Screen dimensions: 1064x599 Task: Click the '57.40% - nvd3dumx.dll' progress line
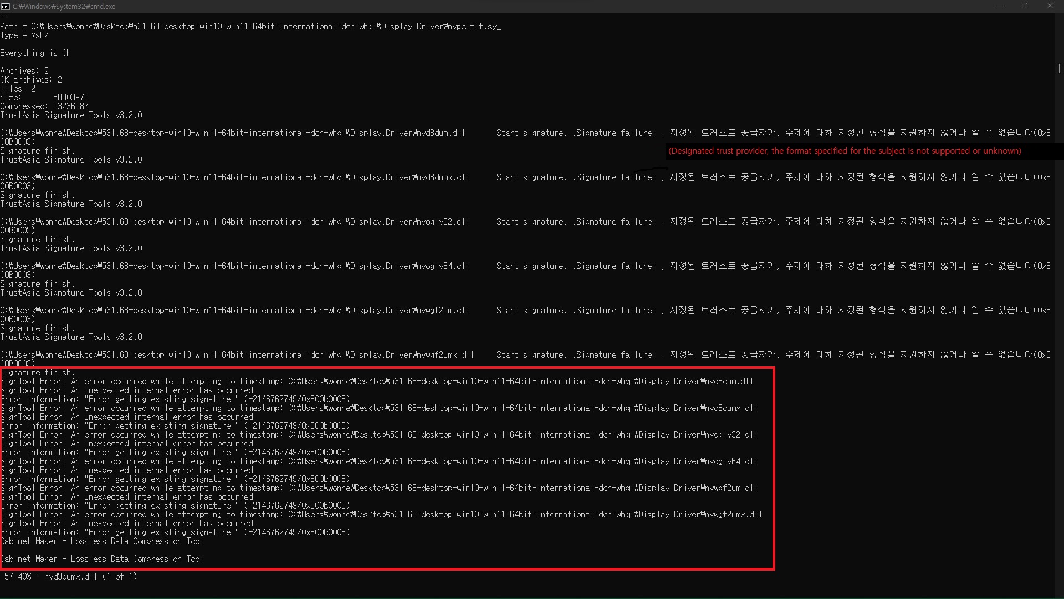pos(70,576)
